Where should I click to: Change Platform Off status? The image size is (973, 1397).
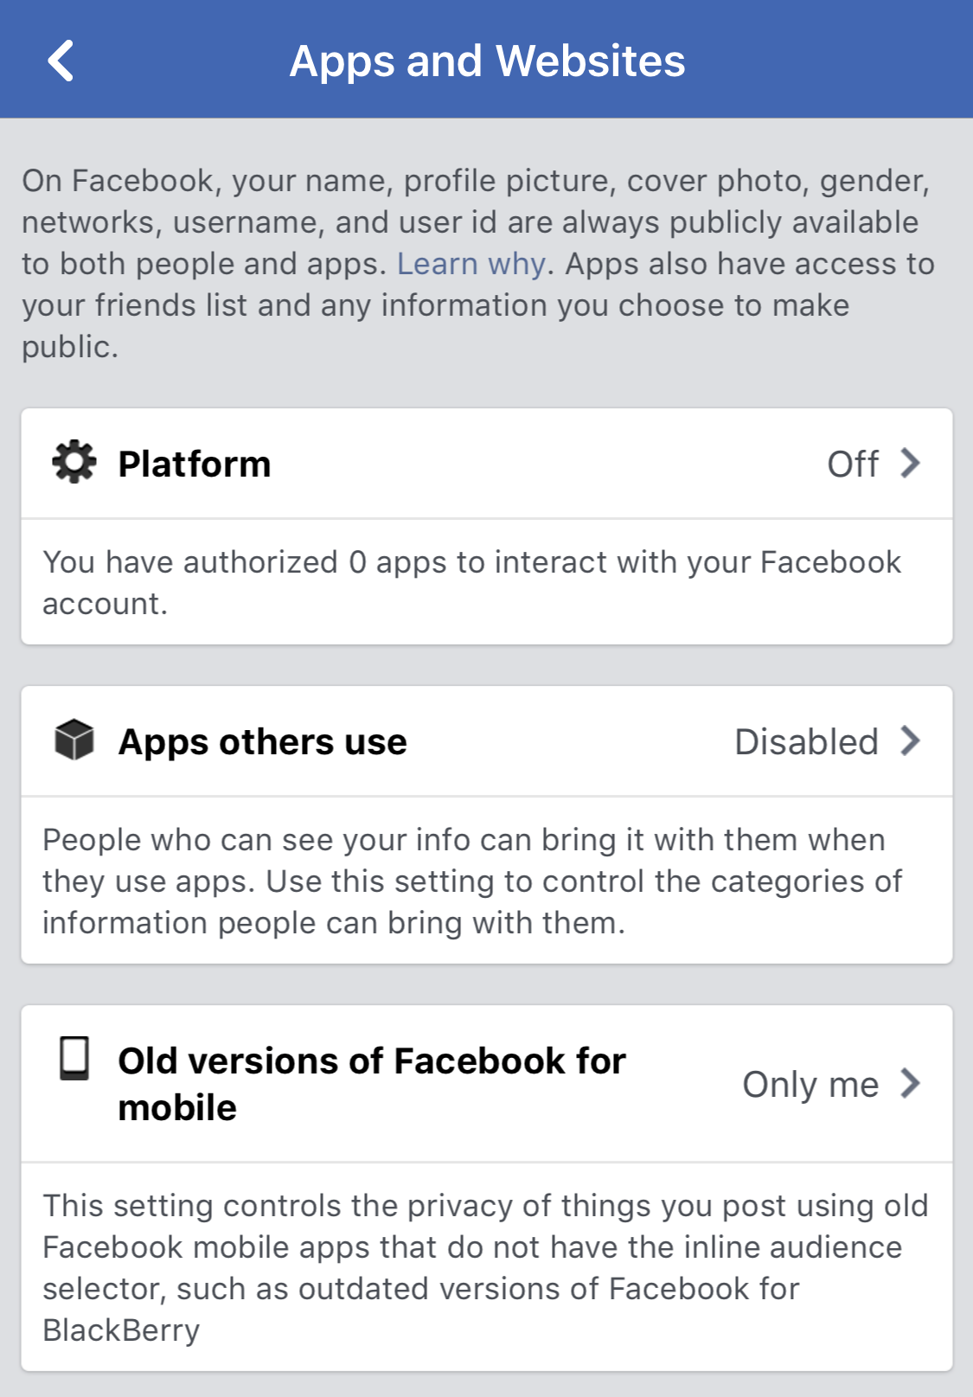(x=853, y=465)
